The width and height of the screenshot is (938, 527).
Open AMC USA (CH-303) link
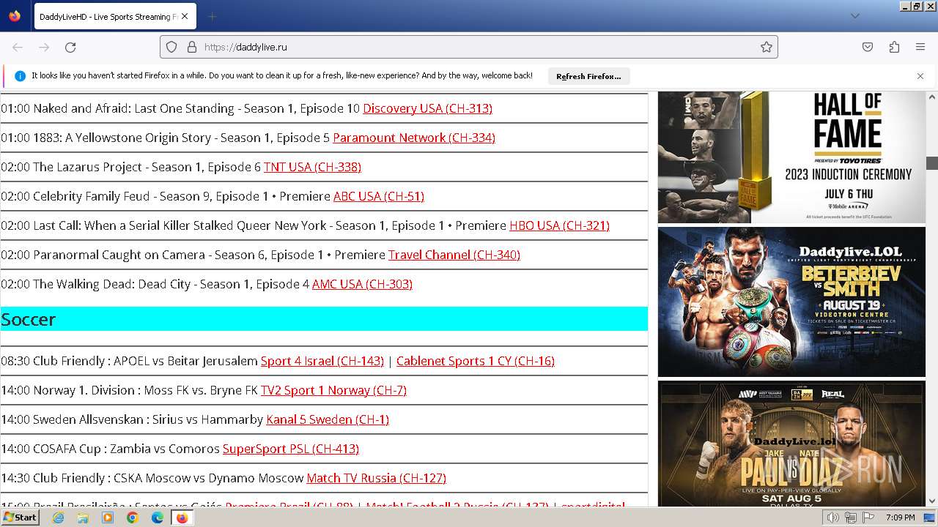362,284
